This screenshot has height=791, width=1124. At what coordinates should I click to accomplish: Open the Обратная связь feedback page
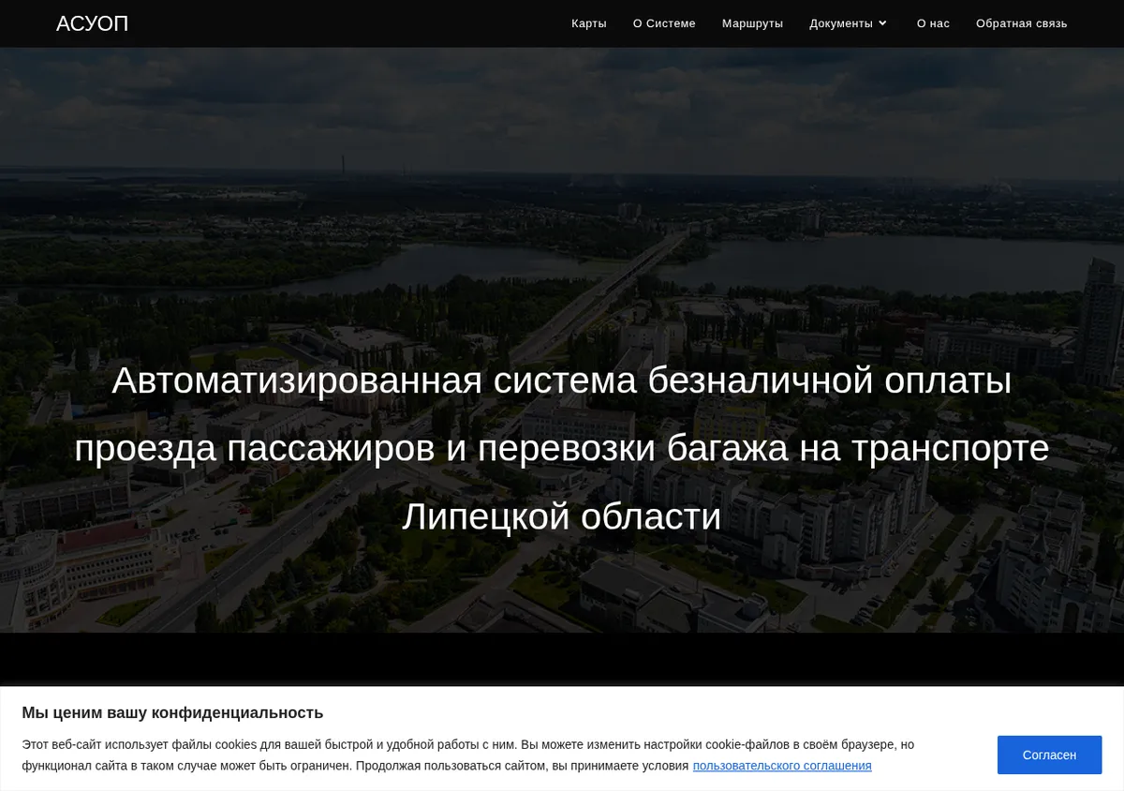(1022, 23)
